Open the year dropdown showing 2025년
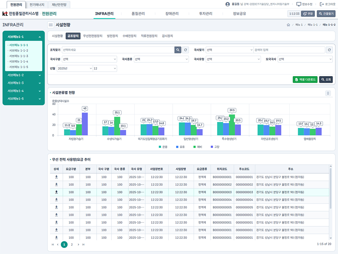 (x=75, y=68)
